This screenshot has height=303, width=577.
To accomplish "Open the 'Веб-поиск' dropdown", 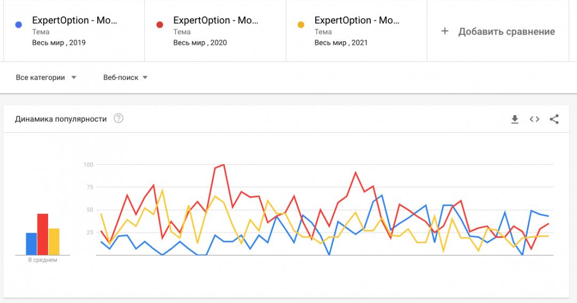I will 125,77.
